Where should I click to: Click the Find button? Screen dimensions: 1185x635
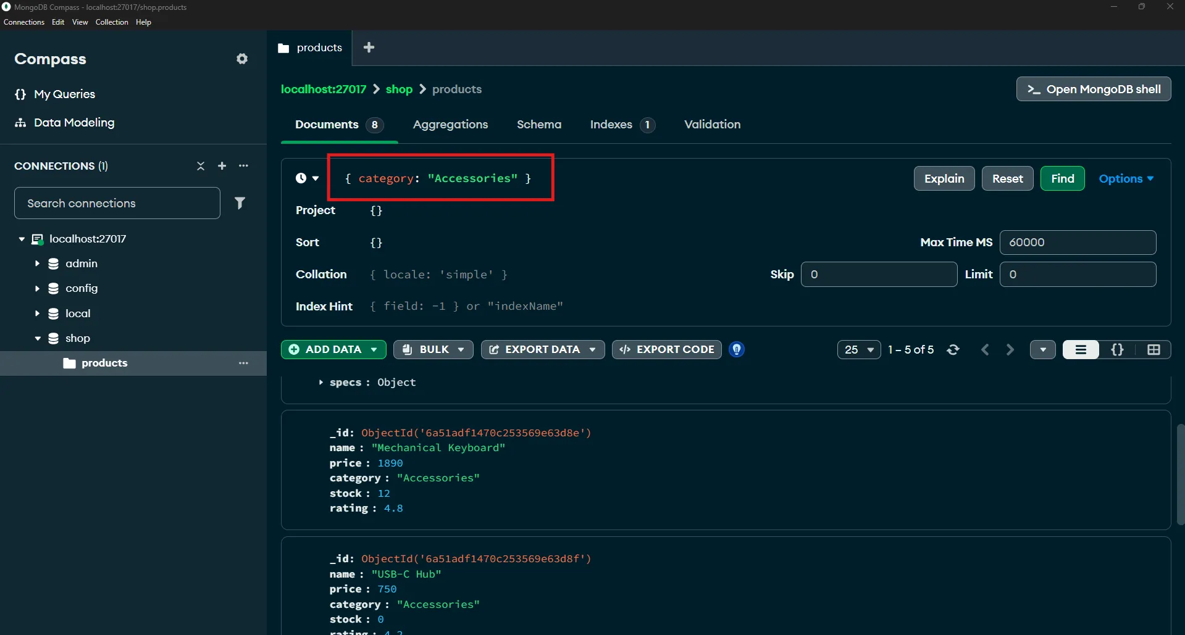[x=1062, y=178]
